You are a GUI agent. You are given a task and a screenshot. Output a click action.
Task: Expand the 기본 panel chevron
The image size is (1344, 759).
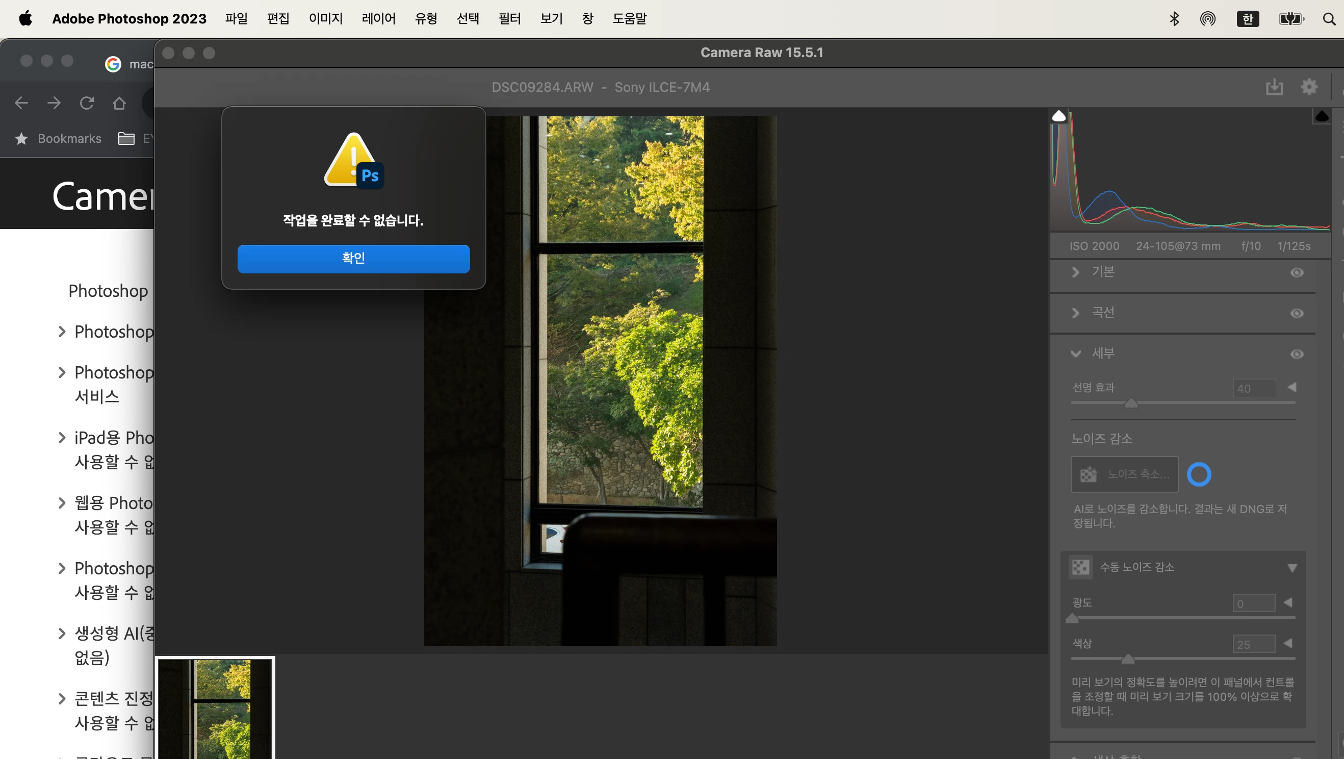pos(1075,272)
